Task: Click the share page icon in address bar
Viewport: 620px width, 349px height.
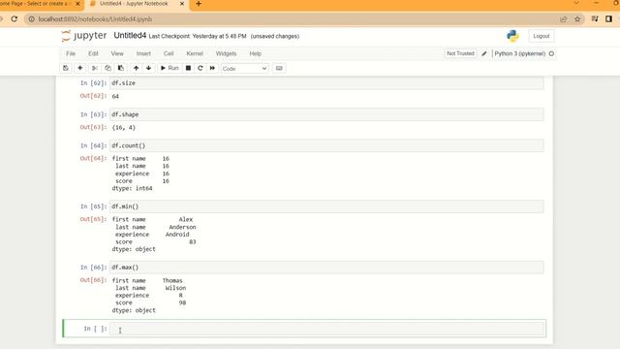Action: (564, 19)
